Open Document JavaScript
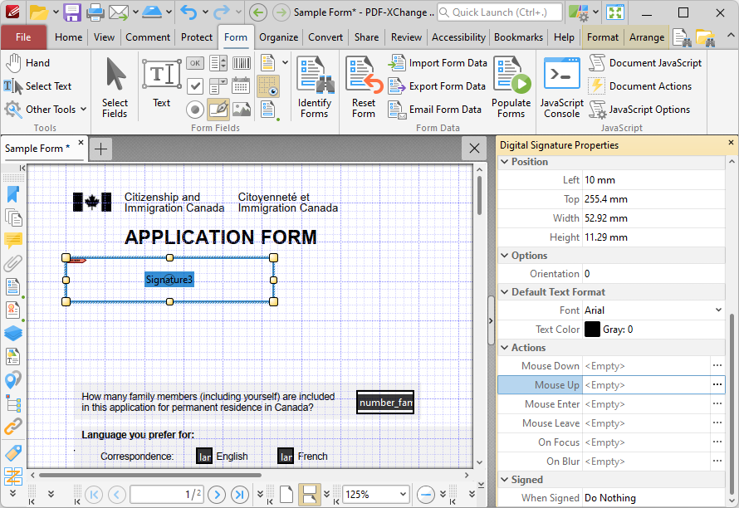The height and width of the screenshot is (508, 739). 645,63
